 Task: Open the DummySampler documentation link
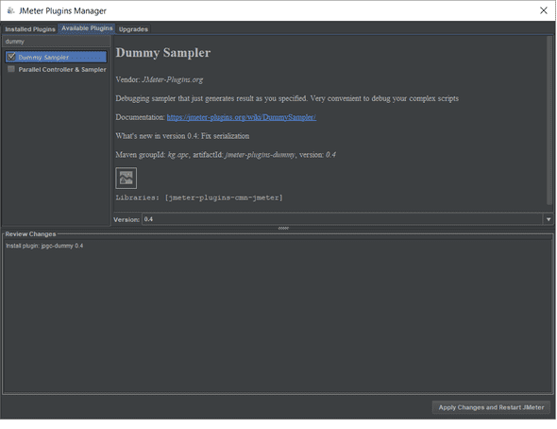point(242,117)
